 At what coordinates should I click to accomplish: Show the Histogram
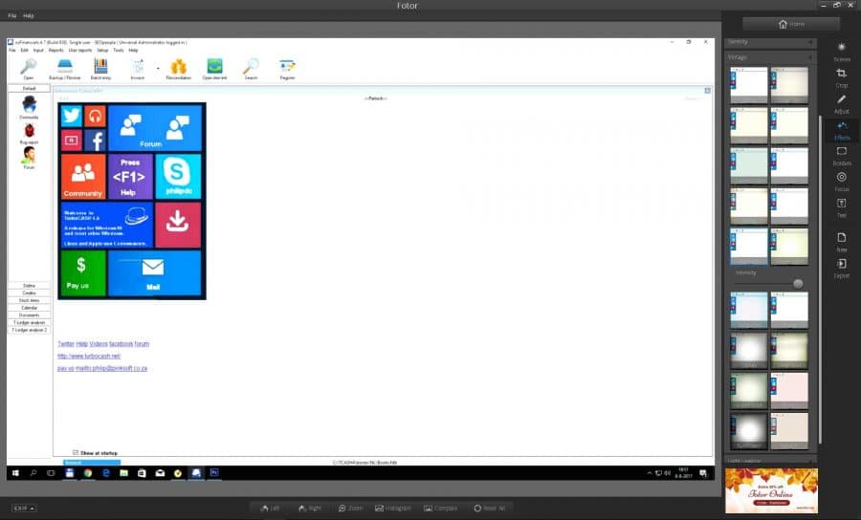[393, 508]
